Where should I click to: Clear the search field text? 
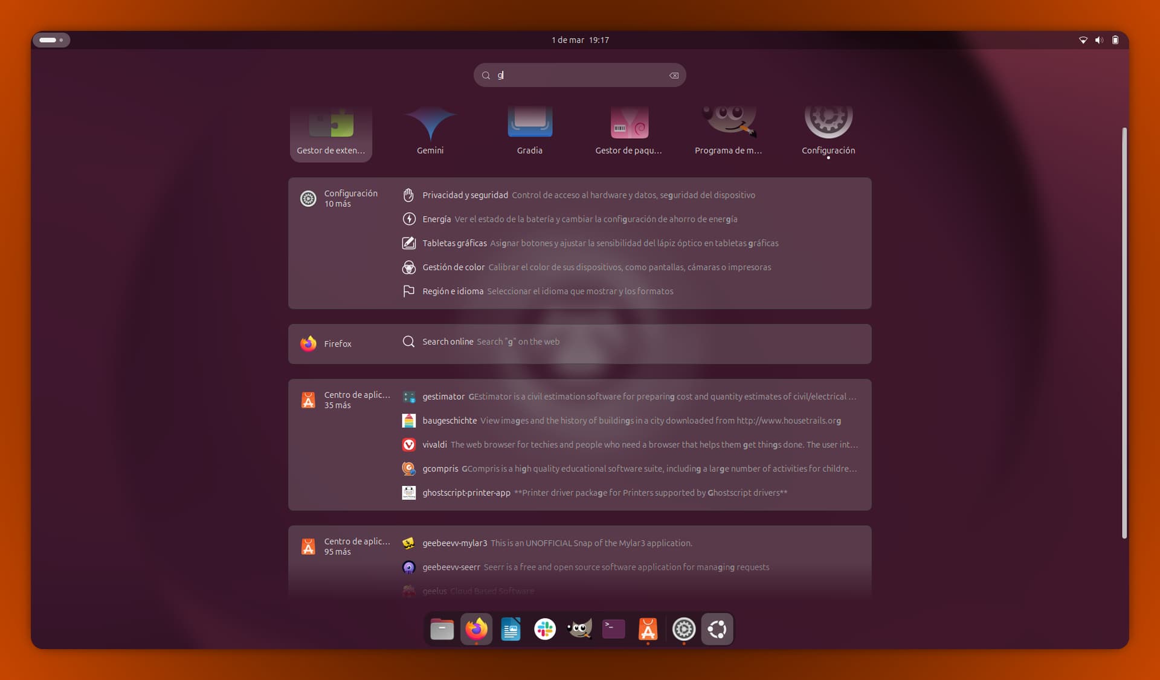click(674, 76)
